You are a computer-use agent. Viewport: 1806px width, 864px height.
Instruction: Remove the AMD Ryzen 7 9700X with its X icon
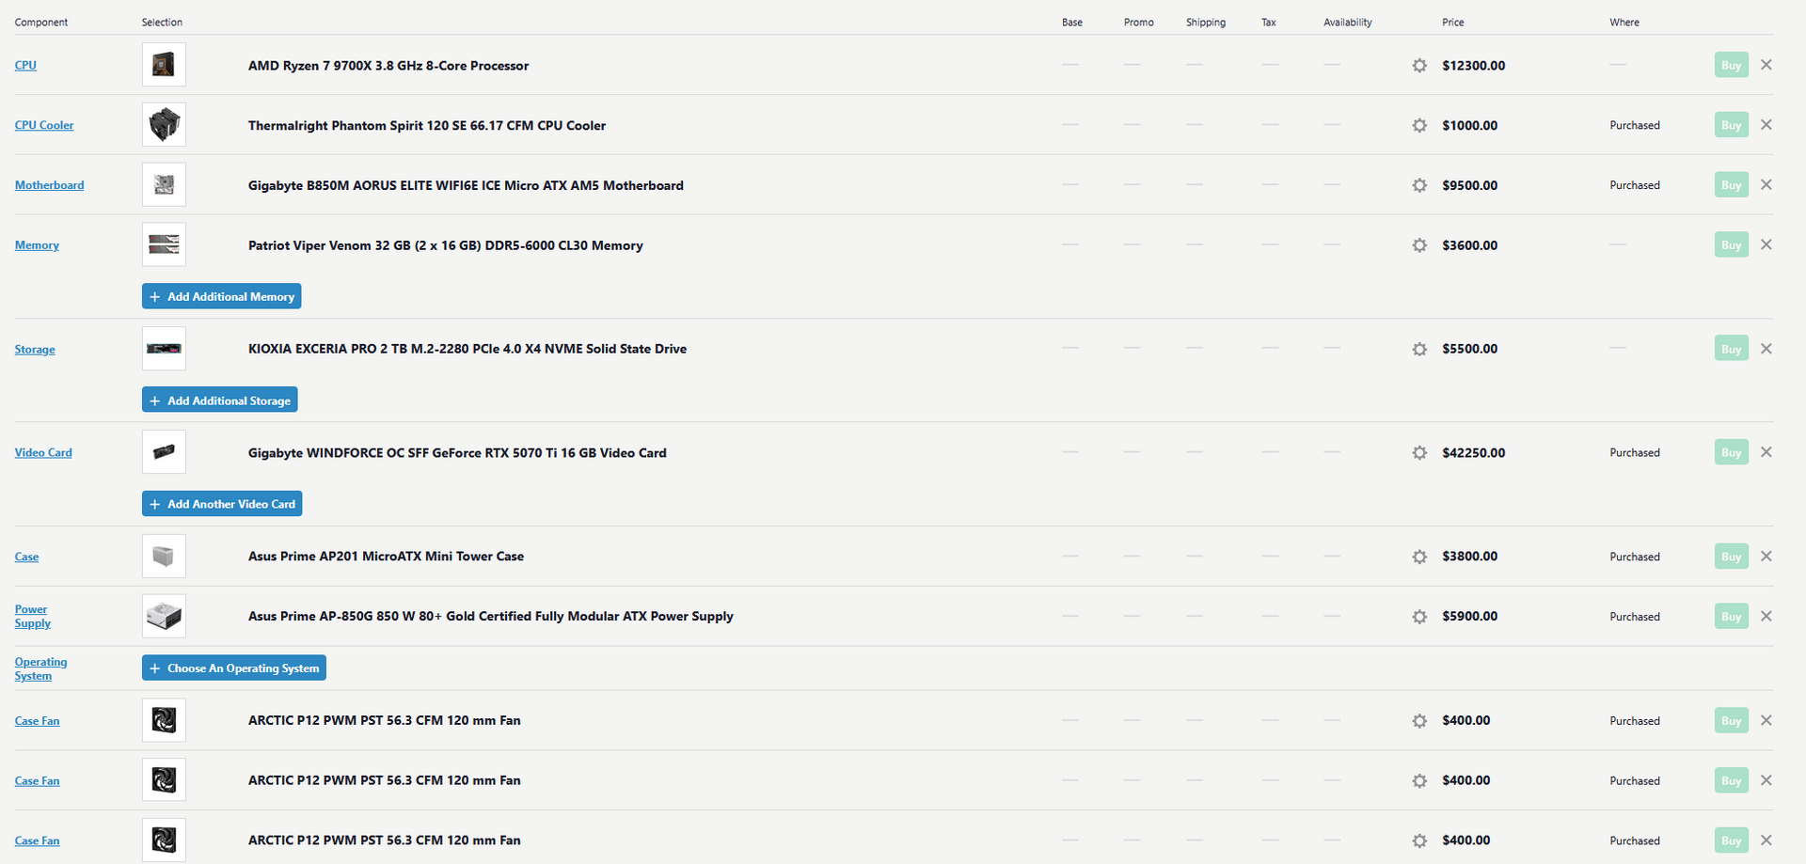(1766, 65)
